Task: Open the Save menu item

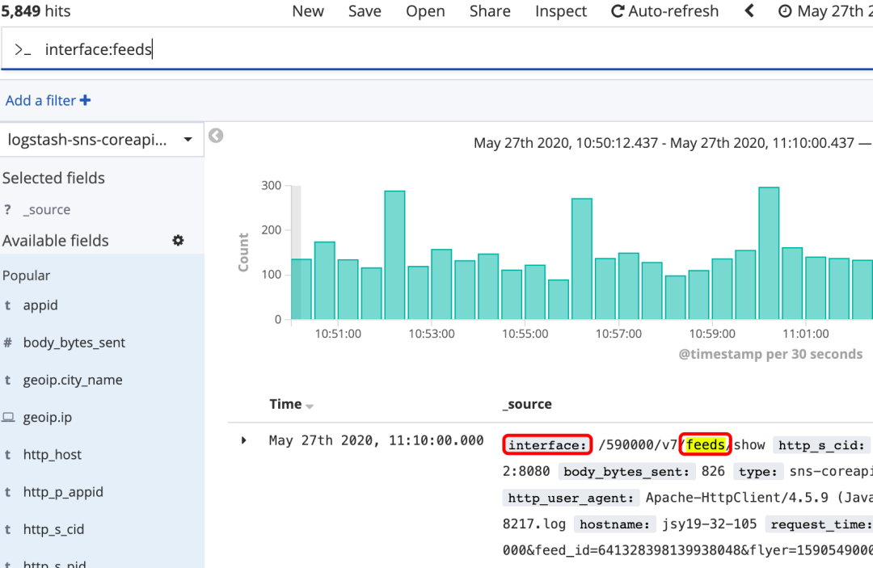Action: pyautogui.click(x=365, y=11)
